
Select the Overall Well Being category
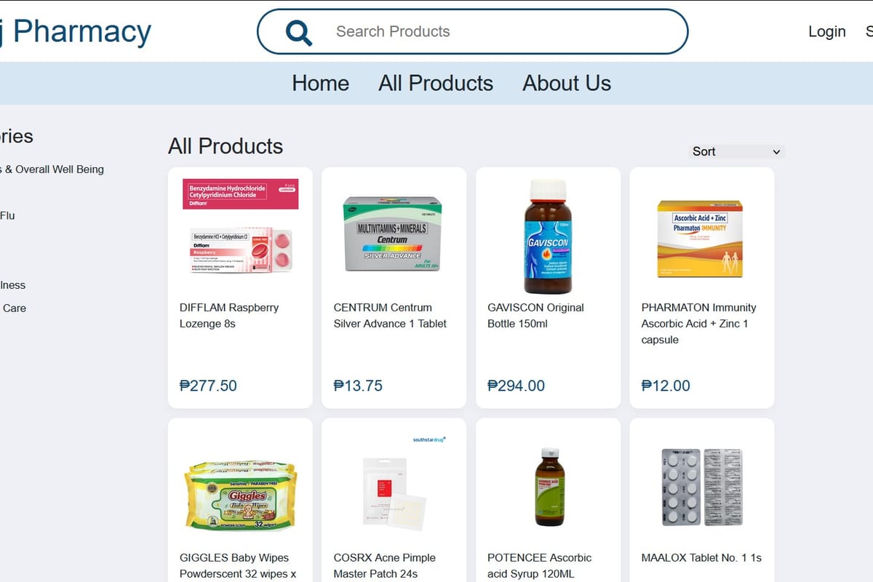[55, 169]
